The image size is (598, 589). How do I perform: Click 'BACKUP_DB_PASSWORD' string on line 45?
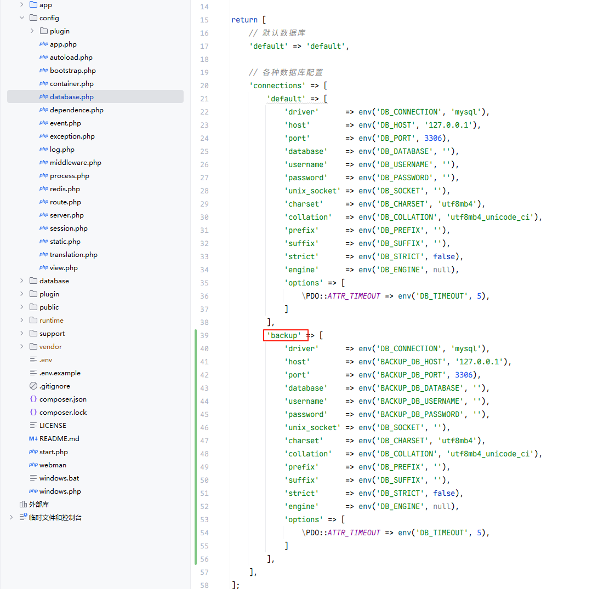(420, 414)
